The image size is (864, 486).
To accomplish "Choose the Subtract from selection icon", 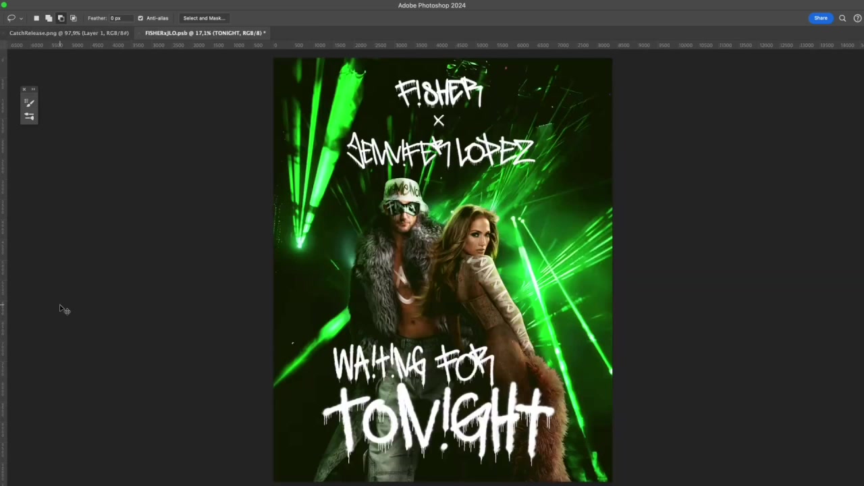I will (61, 18).
